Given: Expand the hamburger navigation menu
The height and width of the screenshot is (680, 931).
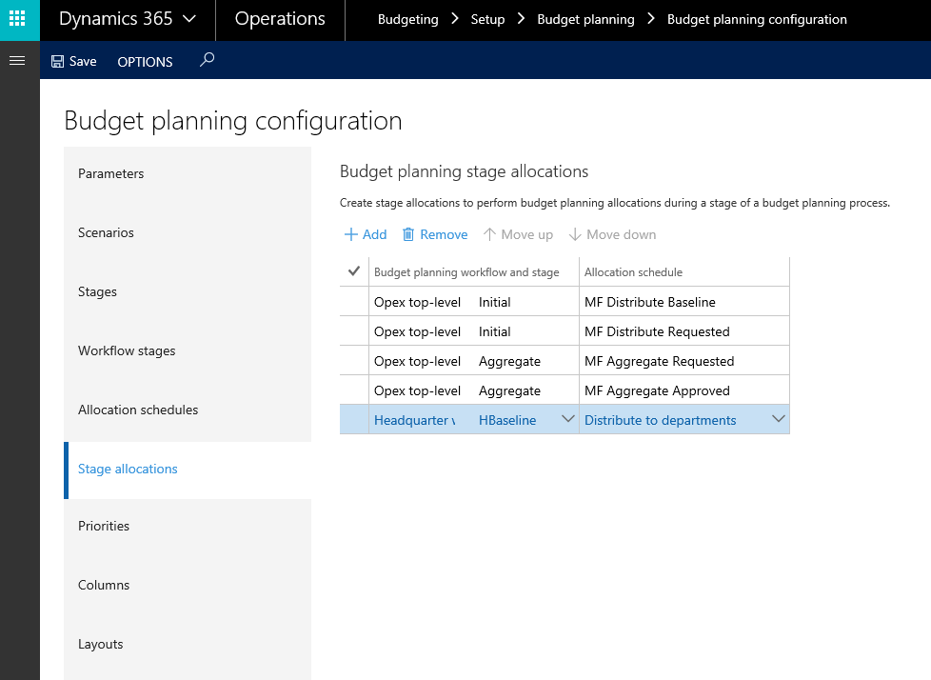Looking at the screenshot, I should pos(16,61).
